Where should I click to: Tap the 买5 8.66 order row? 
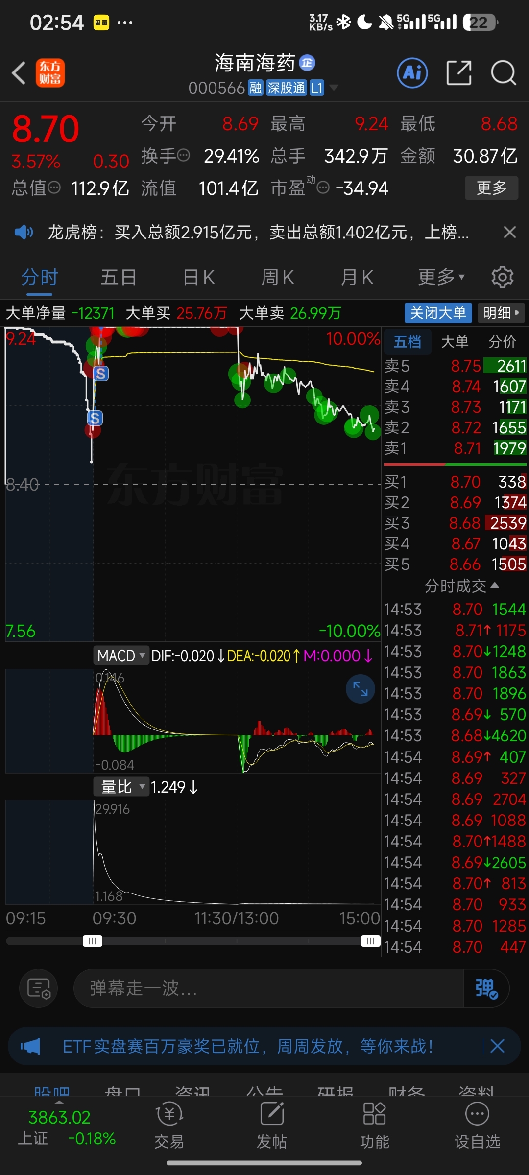tap(455, 564)
